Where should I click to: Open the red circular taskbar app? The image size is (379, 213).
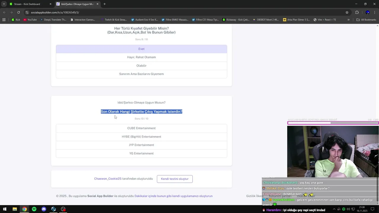63,209
